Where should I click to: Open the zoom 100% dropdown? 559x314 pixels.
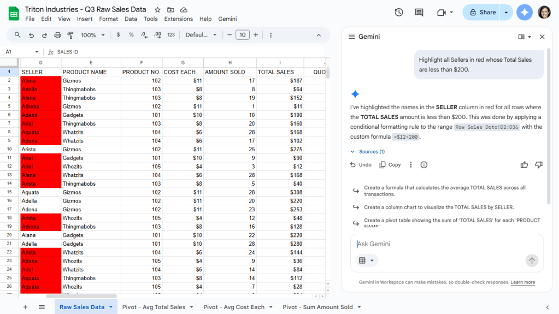(92, 35)
